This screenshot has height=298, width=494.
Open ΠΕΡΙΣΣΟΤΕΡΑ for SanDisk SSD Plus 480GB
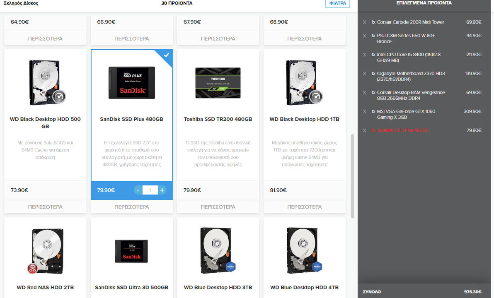tap(132, 207)
